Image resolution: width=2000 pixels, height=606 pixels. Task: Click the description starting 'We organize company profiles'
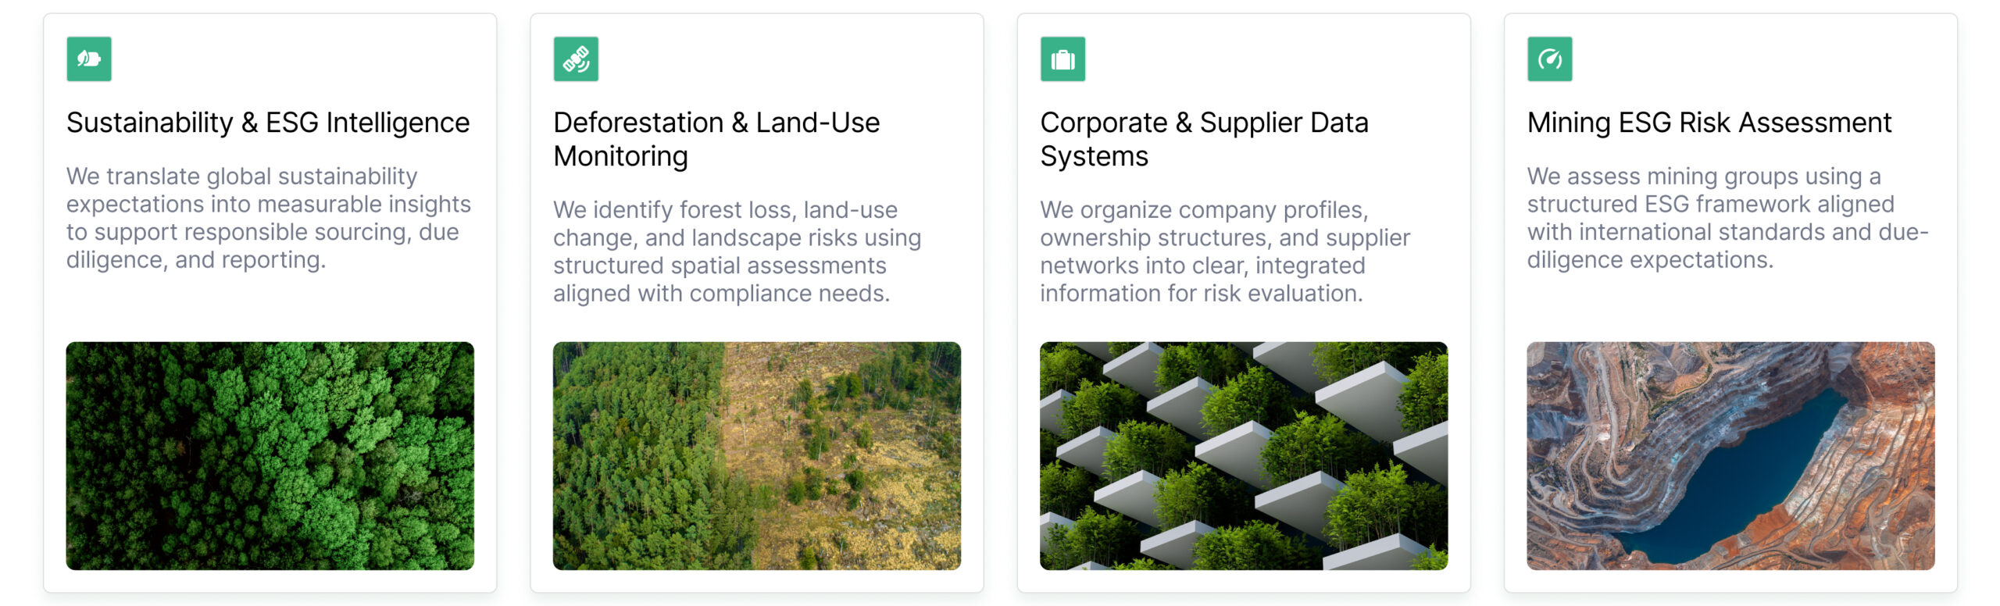(x=1224, y=251)
